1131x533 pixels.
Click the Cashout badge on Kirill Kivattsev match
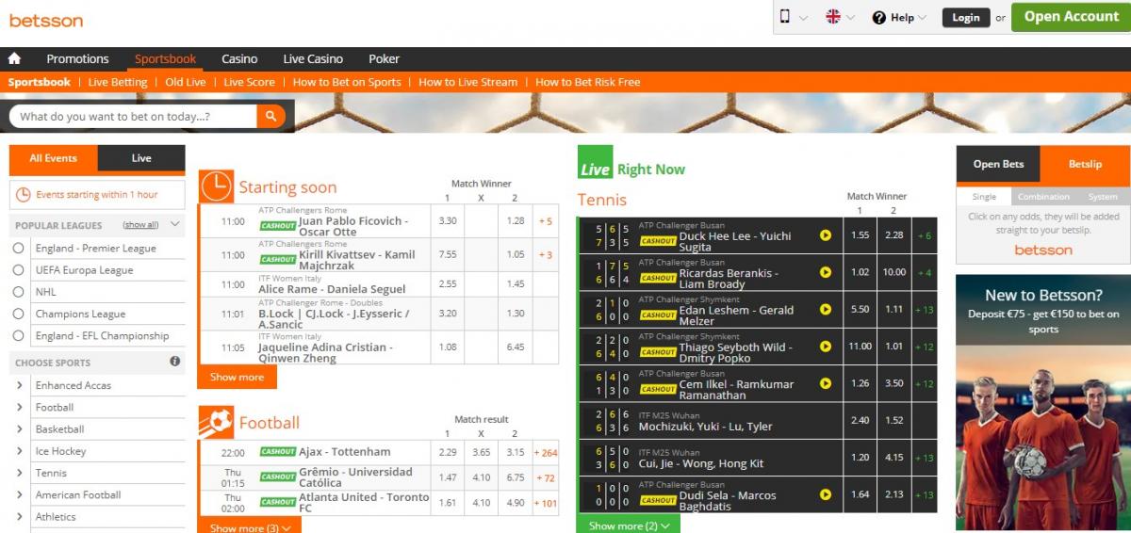277,259
